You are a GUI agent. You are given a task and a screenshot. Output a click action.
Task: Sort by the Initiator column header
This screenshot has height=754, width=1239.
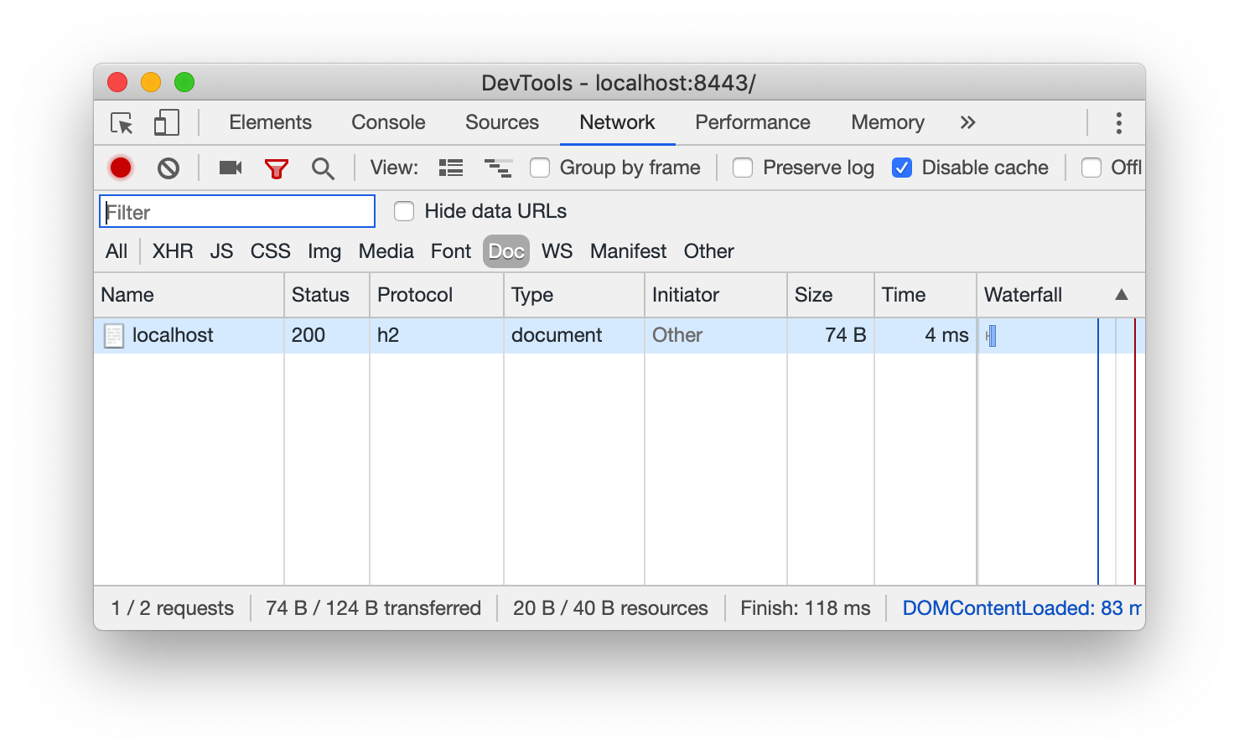[x=716, y=295]
